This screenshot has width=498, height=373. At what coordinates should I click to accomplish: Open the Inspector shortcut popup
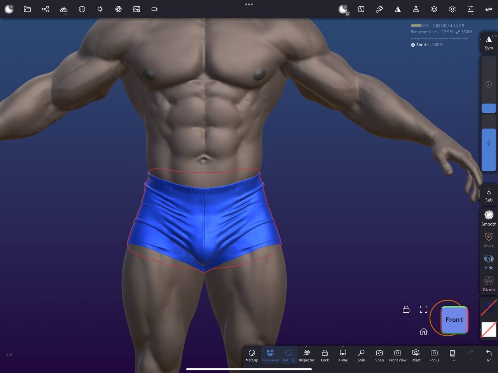click(307, 355)
